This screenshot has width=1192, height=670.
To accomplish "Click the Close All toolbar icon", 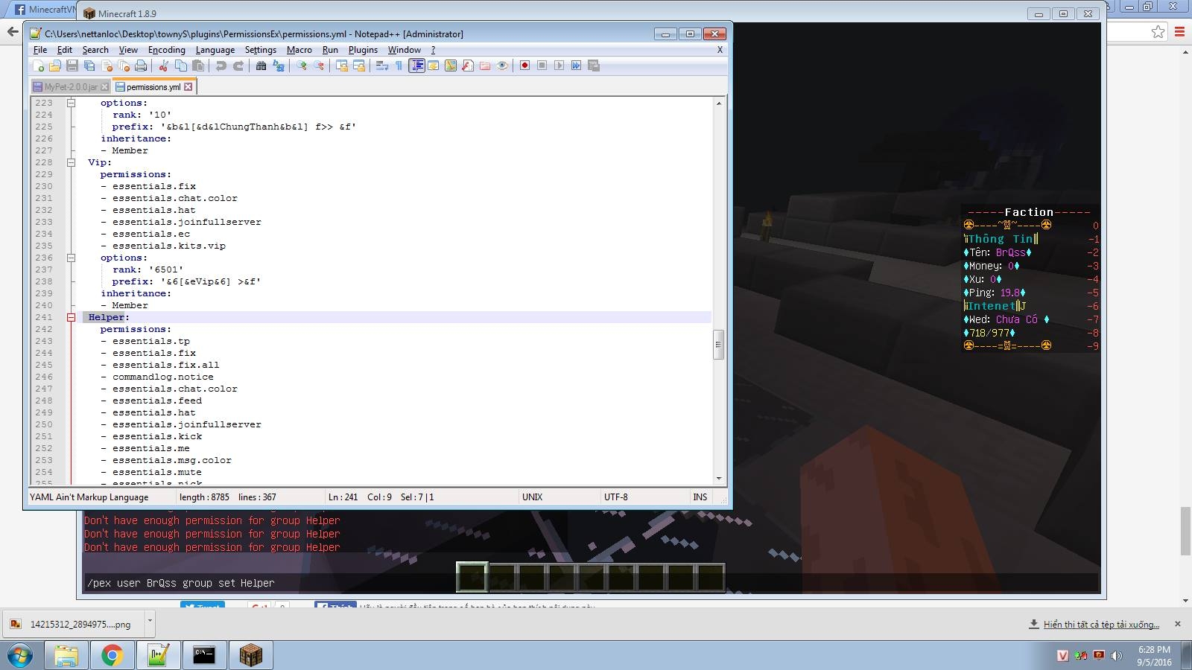I will pyautogui.click(x=124, y=66).
